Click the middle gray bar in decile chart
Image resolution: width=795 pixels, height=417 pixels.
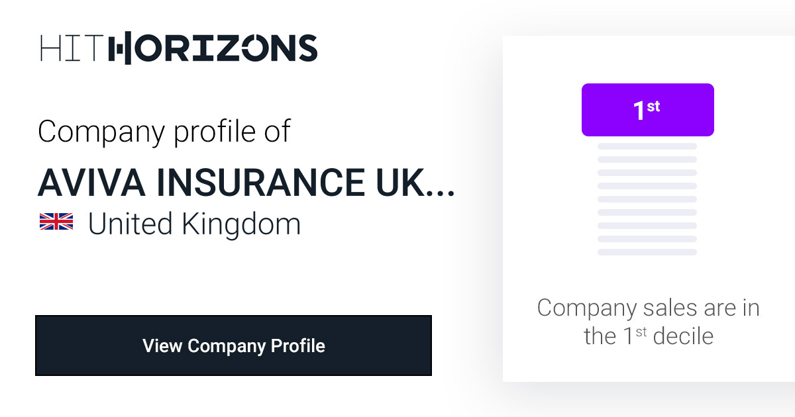pyautogui.click(x=647, y=199)
